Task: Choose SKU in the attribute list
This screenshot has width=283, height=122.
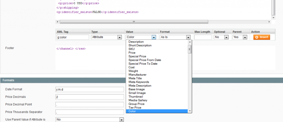Action: pyautogui.click(x=132, y=49)
